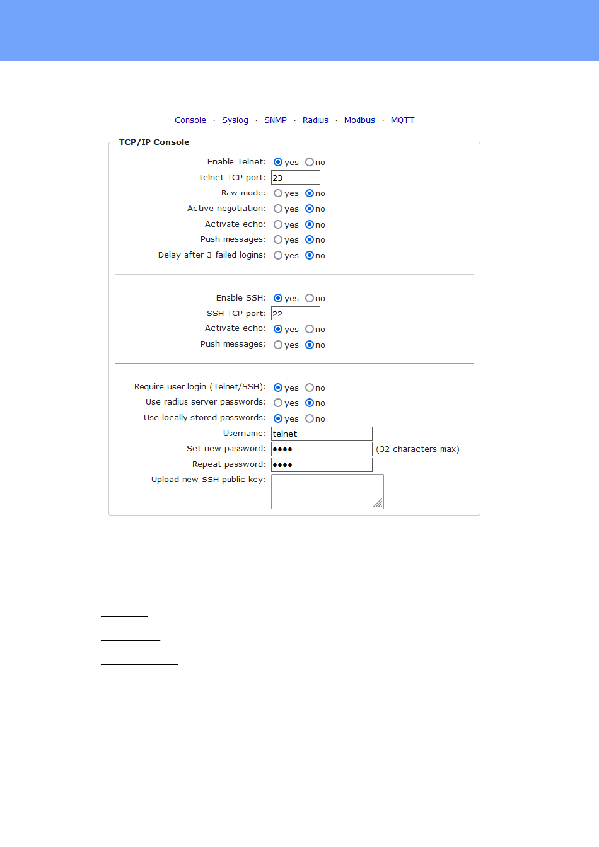The height and width of the screenshot is (847, 599).
Task: Click the SSH TCP port field
Action: (296, 313)
